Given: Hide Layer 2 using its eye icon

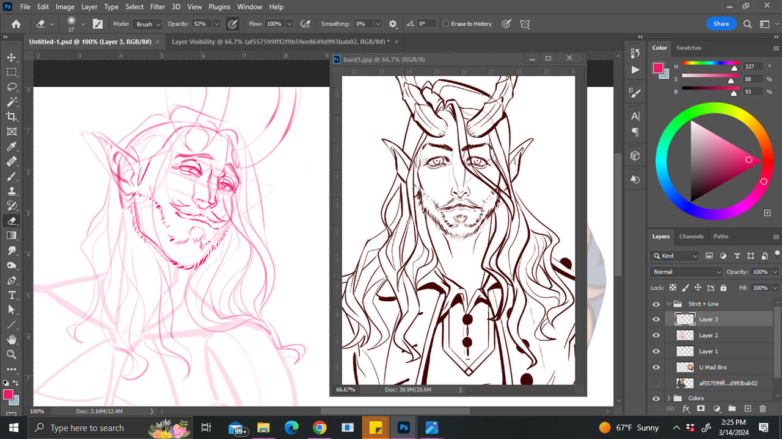Looking at the screenshot, I should pyautogui.click(x=656, y=335).
